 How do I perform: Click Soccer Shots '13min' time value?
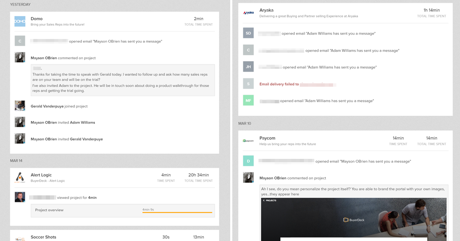click(199, 237)
